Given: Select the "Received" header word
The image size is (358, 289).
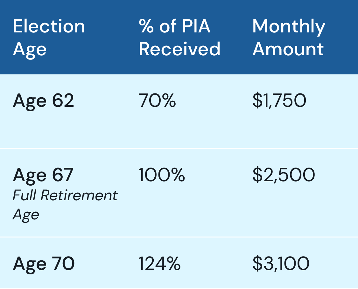Looking at the screenshot, I should (x=179, y=49).
